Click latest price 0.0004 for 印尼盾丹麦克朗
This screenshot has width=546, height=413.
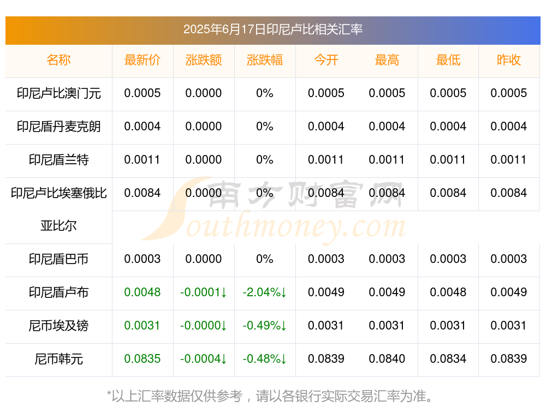click(x=143, y=127)
